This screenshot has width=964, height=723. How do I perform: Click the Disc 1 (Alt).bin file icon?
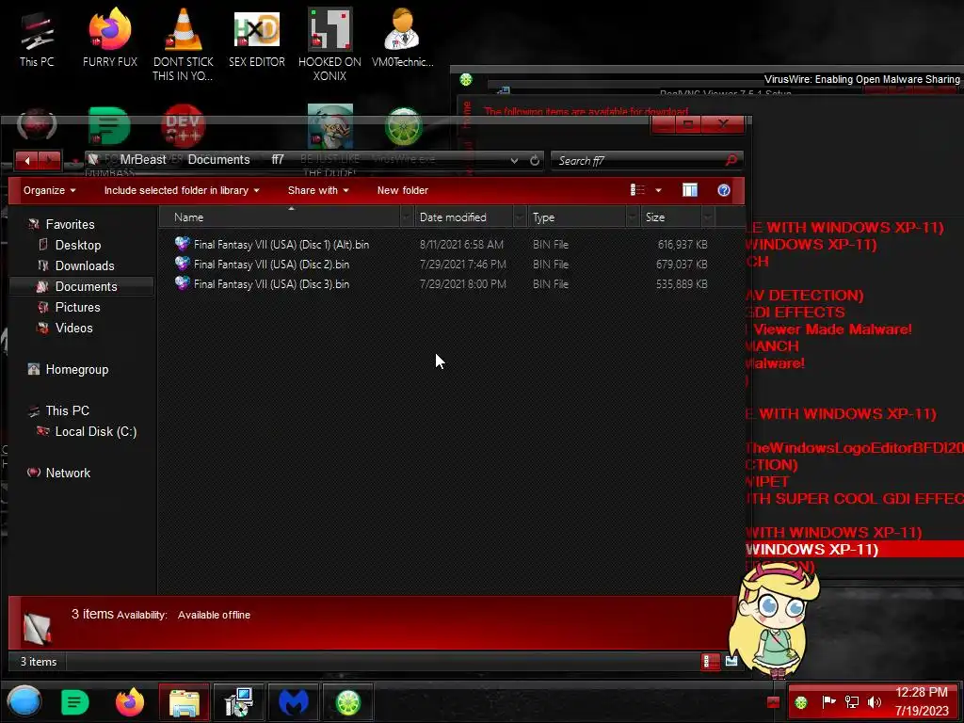[182, 244]
